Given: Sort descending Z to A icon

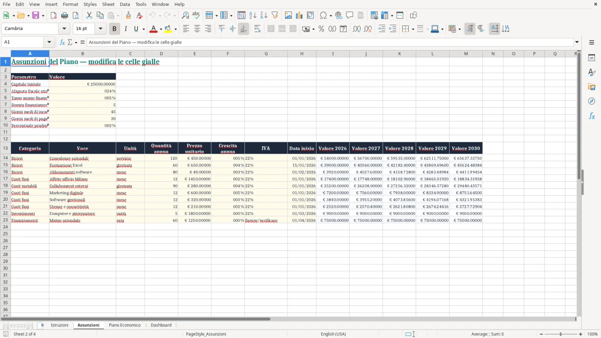Looking at the screenshot, I should (x=264, y=16).
